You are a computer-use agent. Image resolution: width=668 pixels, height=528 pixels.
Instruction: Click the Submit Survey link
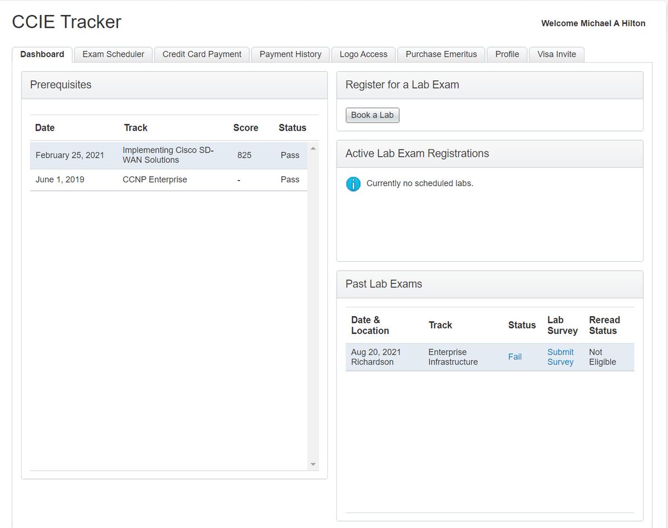click(561, 357)
